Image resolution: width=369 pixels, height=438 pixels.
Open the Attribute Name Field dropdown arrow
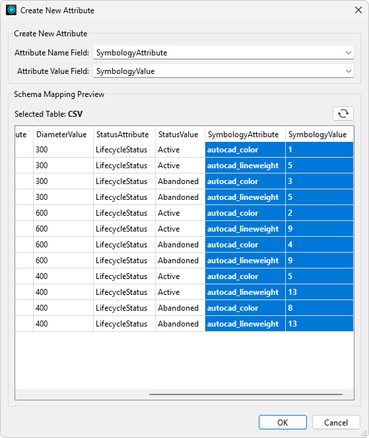[x=349, y=53]
